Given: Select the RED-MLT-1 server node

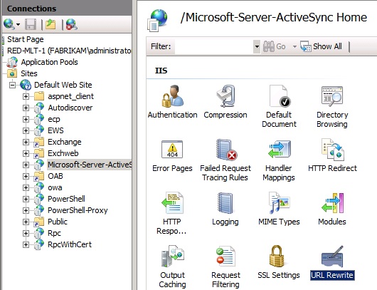Looking at the screenshot, I should point(69,51).
